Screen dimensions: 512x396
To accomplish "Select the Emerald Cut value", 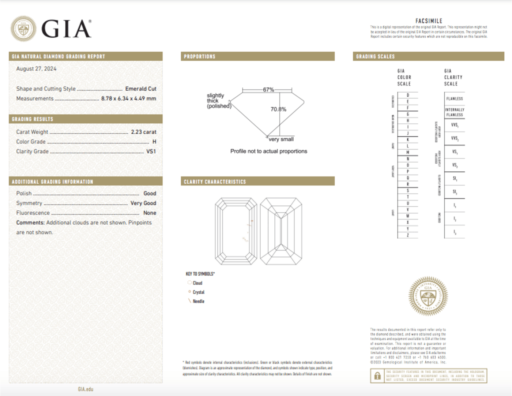I will coord(141,89).
